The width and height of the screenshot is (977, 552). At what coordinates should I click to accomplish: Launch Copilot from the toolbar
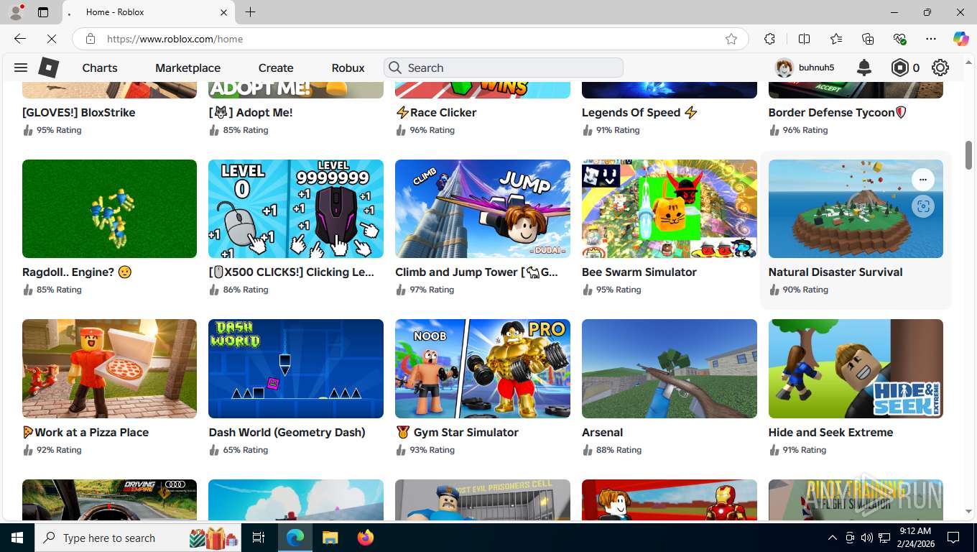[960, 39]
